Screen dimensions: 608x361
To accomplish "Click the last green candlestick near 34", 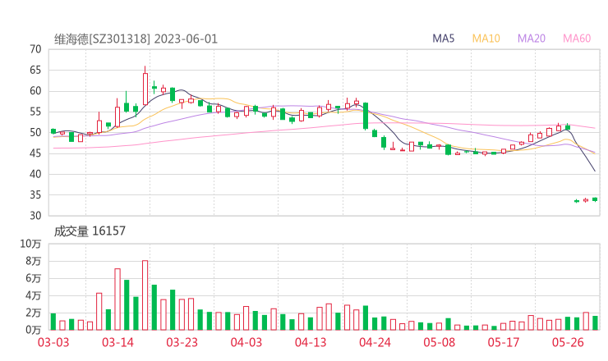I will (595, 199).
